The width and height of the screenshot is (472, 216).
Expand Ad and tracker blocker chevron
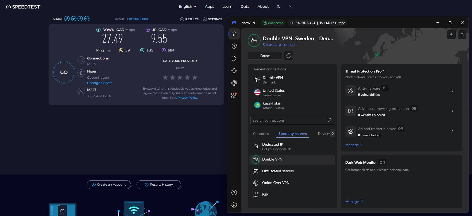click(452, 131)
